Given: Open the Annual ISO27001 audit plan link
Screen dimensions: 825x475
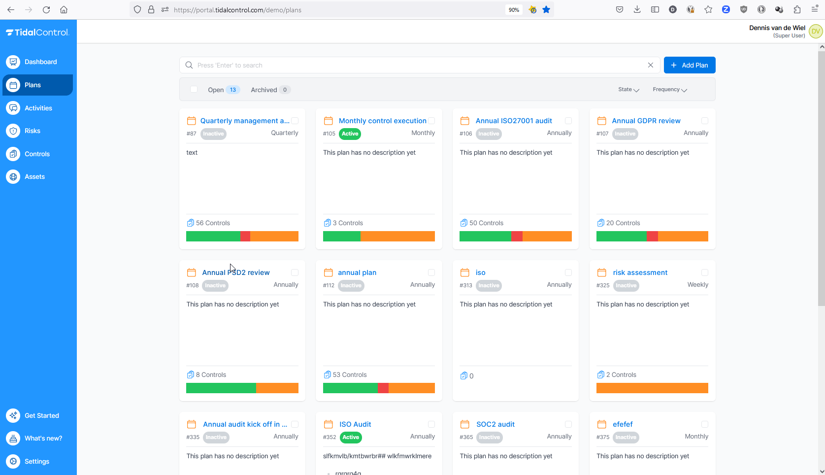Looking at the screenshot, I should coord(514,121).
